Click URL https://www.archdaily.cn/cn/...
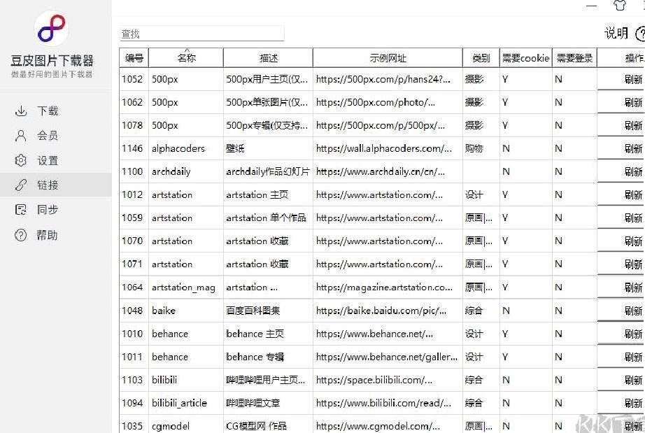This screenshot has width=645, height=433. point(388,171)
